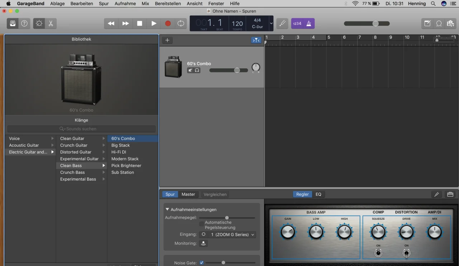The width and height of the screenshot is (459, 266).
Task: Enable the Noise Gate checkbox
Action: tap(202, 263)
